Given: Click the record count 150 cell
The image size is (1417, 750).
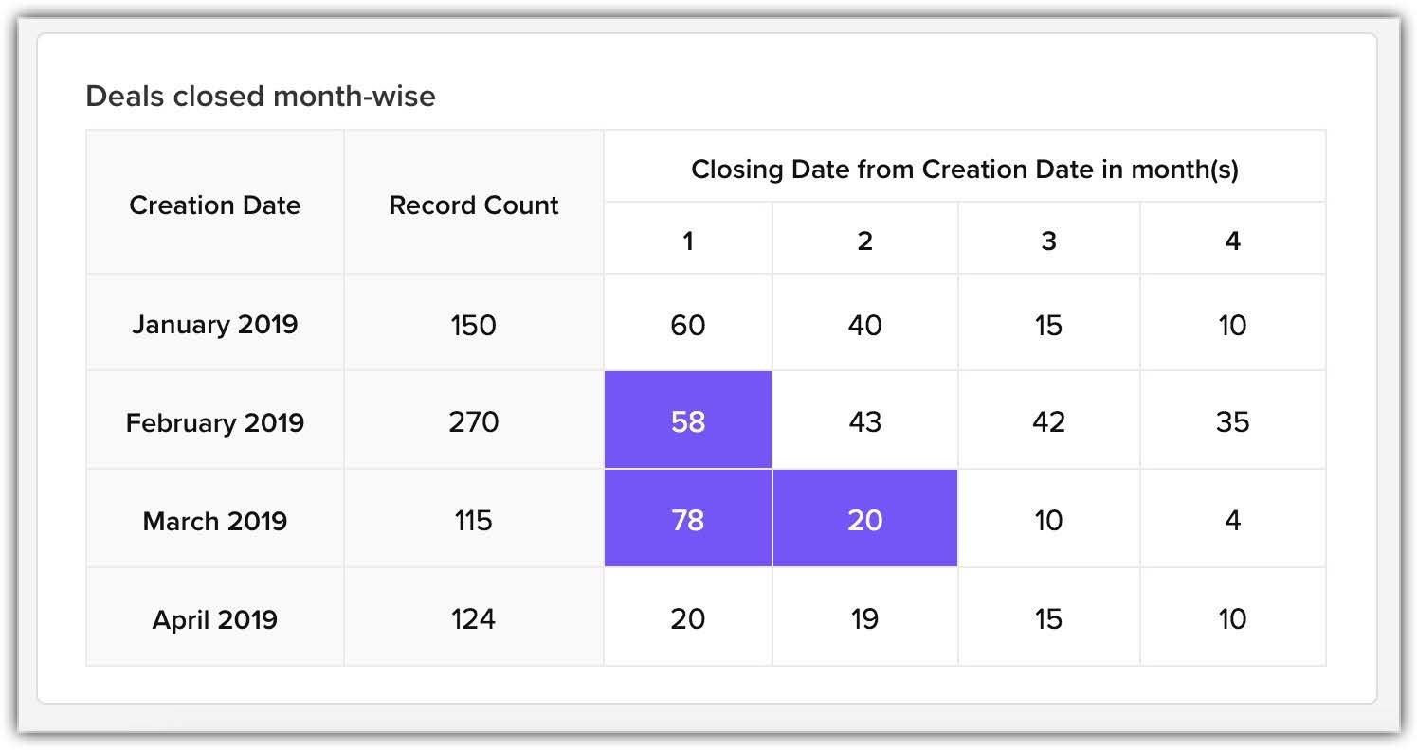Looking at the screenshot, I should point(473,325).
